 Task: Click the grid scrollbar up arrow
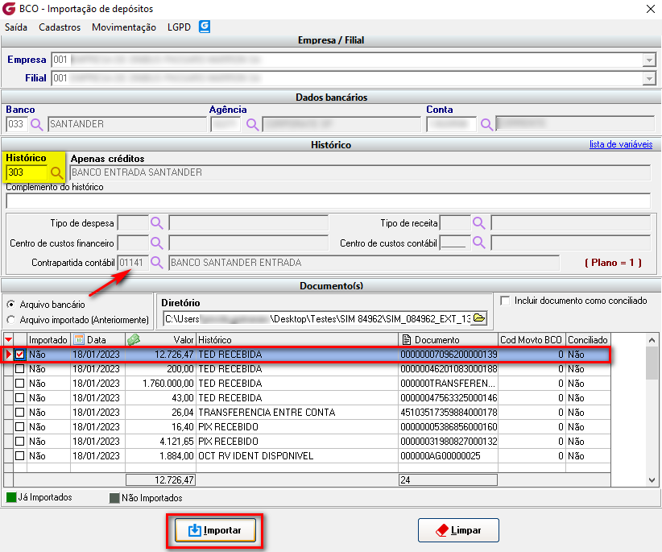(652, 340)
